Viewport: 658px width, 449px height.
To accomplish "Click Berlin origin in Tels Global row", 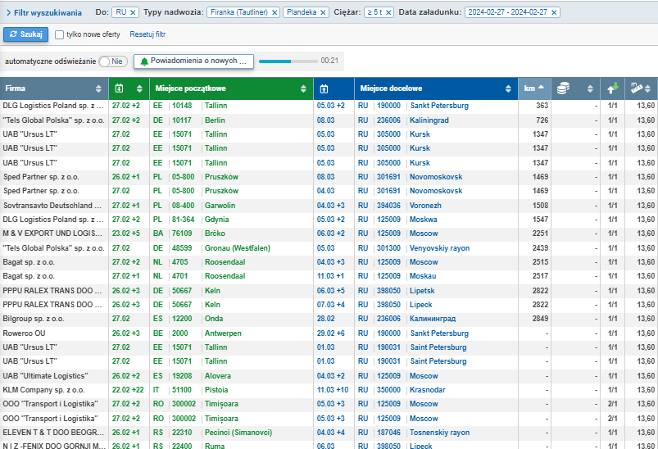I will [x=215, y=120].
